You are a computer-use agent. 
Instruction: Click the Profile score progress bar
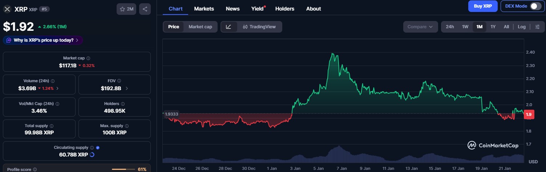[x=124, y=169]
